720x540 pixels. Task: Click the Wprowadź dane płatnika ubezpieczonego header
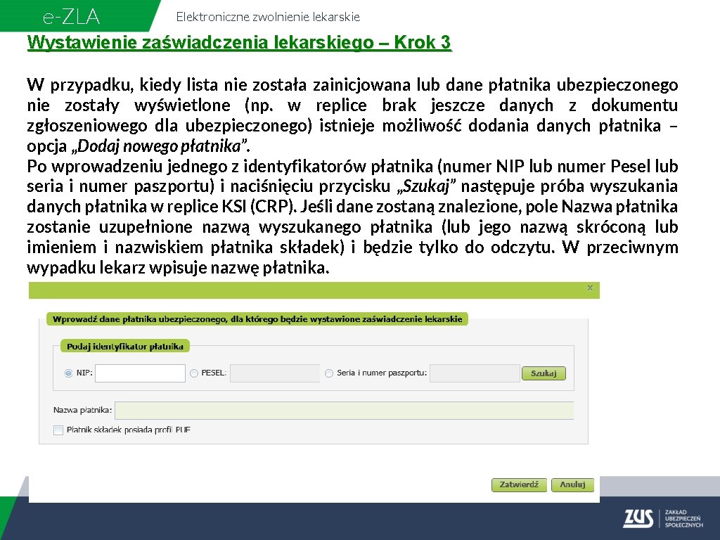pyautogui.click(x=257, y=319)
